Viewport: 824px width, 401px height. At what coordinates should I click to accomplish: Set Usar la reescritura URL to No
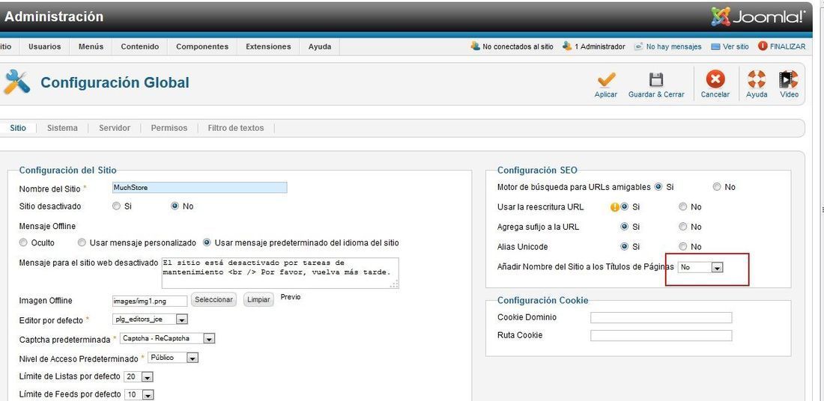682,206
